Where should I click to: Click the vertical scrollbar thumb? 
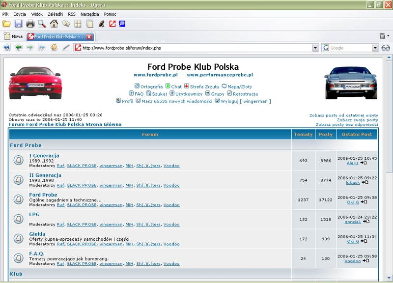click(389, 116)
